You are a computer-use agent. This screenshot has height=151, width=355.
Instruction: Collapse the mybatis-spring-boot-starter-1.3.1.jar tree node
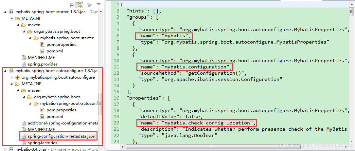coord(5,12)
